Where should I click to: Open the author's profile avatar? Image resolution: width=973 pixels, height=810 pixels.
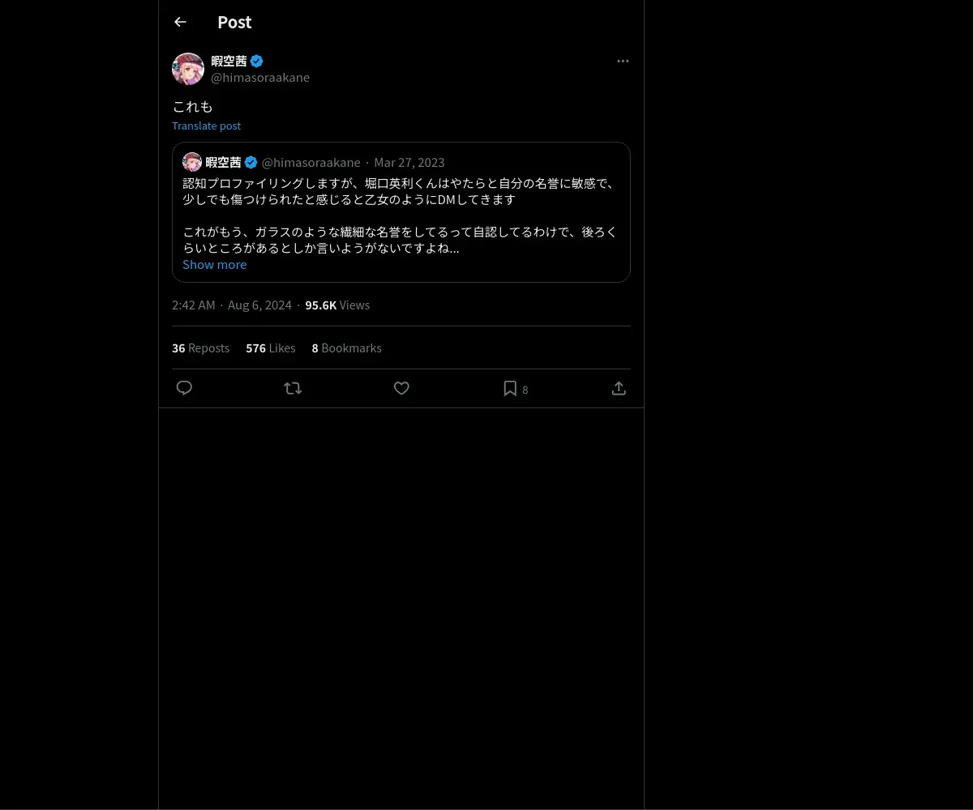(188, 69)
